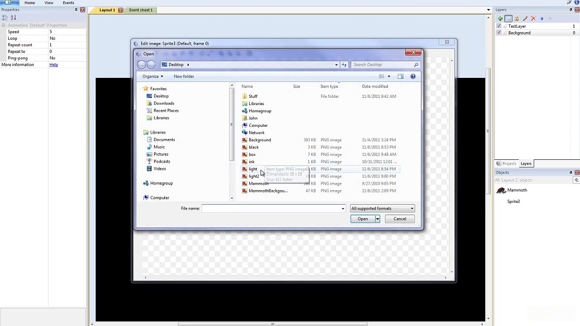Sort files by the Name column
This screenshot has height=326, width=580.
[x=247, y=86]
